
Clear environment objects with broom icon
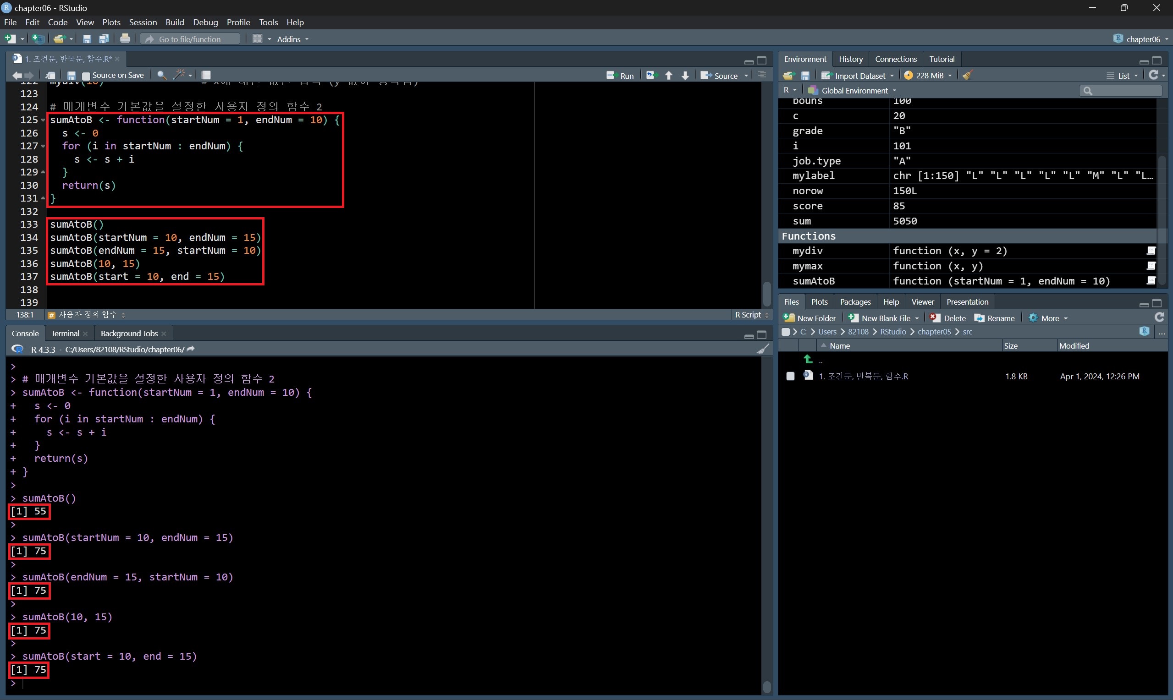[x=967, y=76]
